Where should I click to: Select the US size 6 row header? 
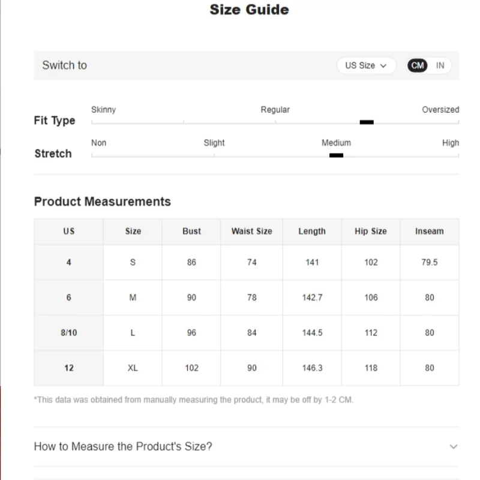tap(68, 298)
